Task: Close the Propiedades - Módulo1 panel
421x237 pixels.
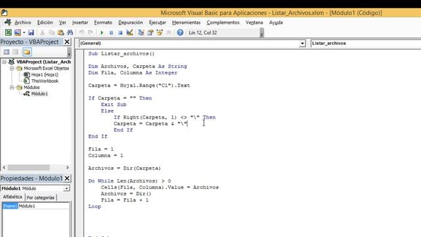Action: [x=67, y=178]
